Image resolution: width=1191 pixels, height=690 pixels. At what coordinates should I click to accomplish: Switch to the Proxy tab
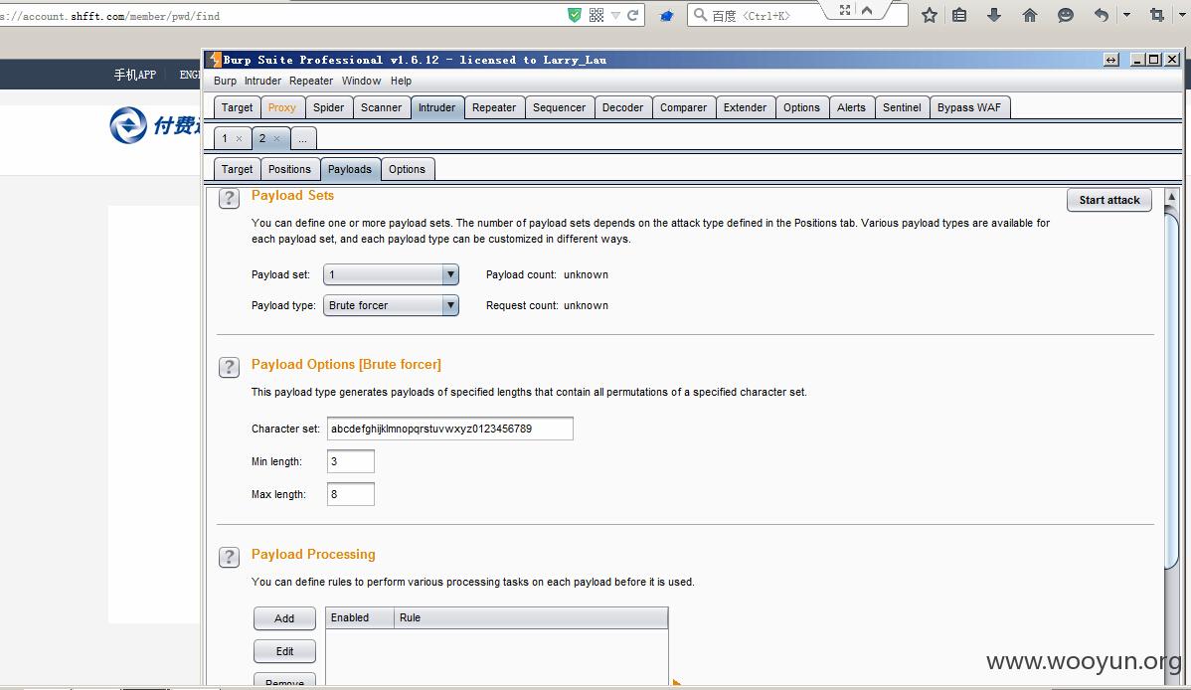pos(281,108)
